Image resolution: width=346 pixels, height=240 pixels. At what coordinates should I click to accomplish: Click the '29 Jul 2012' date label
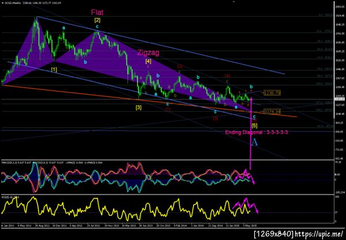tap(93, 226)
